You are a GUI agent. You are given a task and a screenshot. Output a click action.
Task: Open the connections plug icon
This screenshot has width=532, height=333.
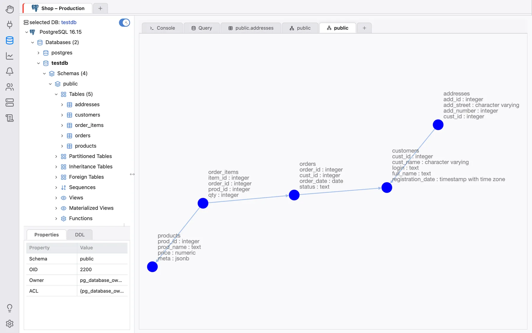[9, 25]
